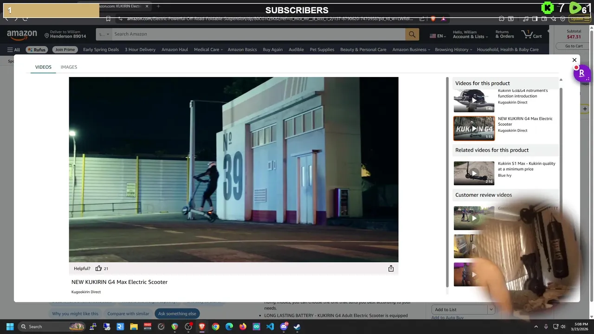Click the share icon below the video

tap(391, 269)
